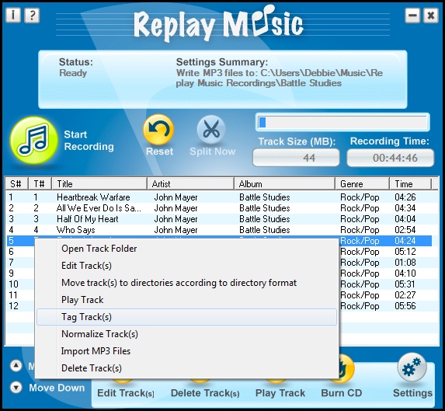
Task: Click the 04:10 time of track 9
Action: tap(405, 273)
